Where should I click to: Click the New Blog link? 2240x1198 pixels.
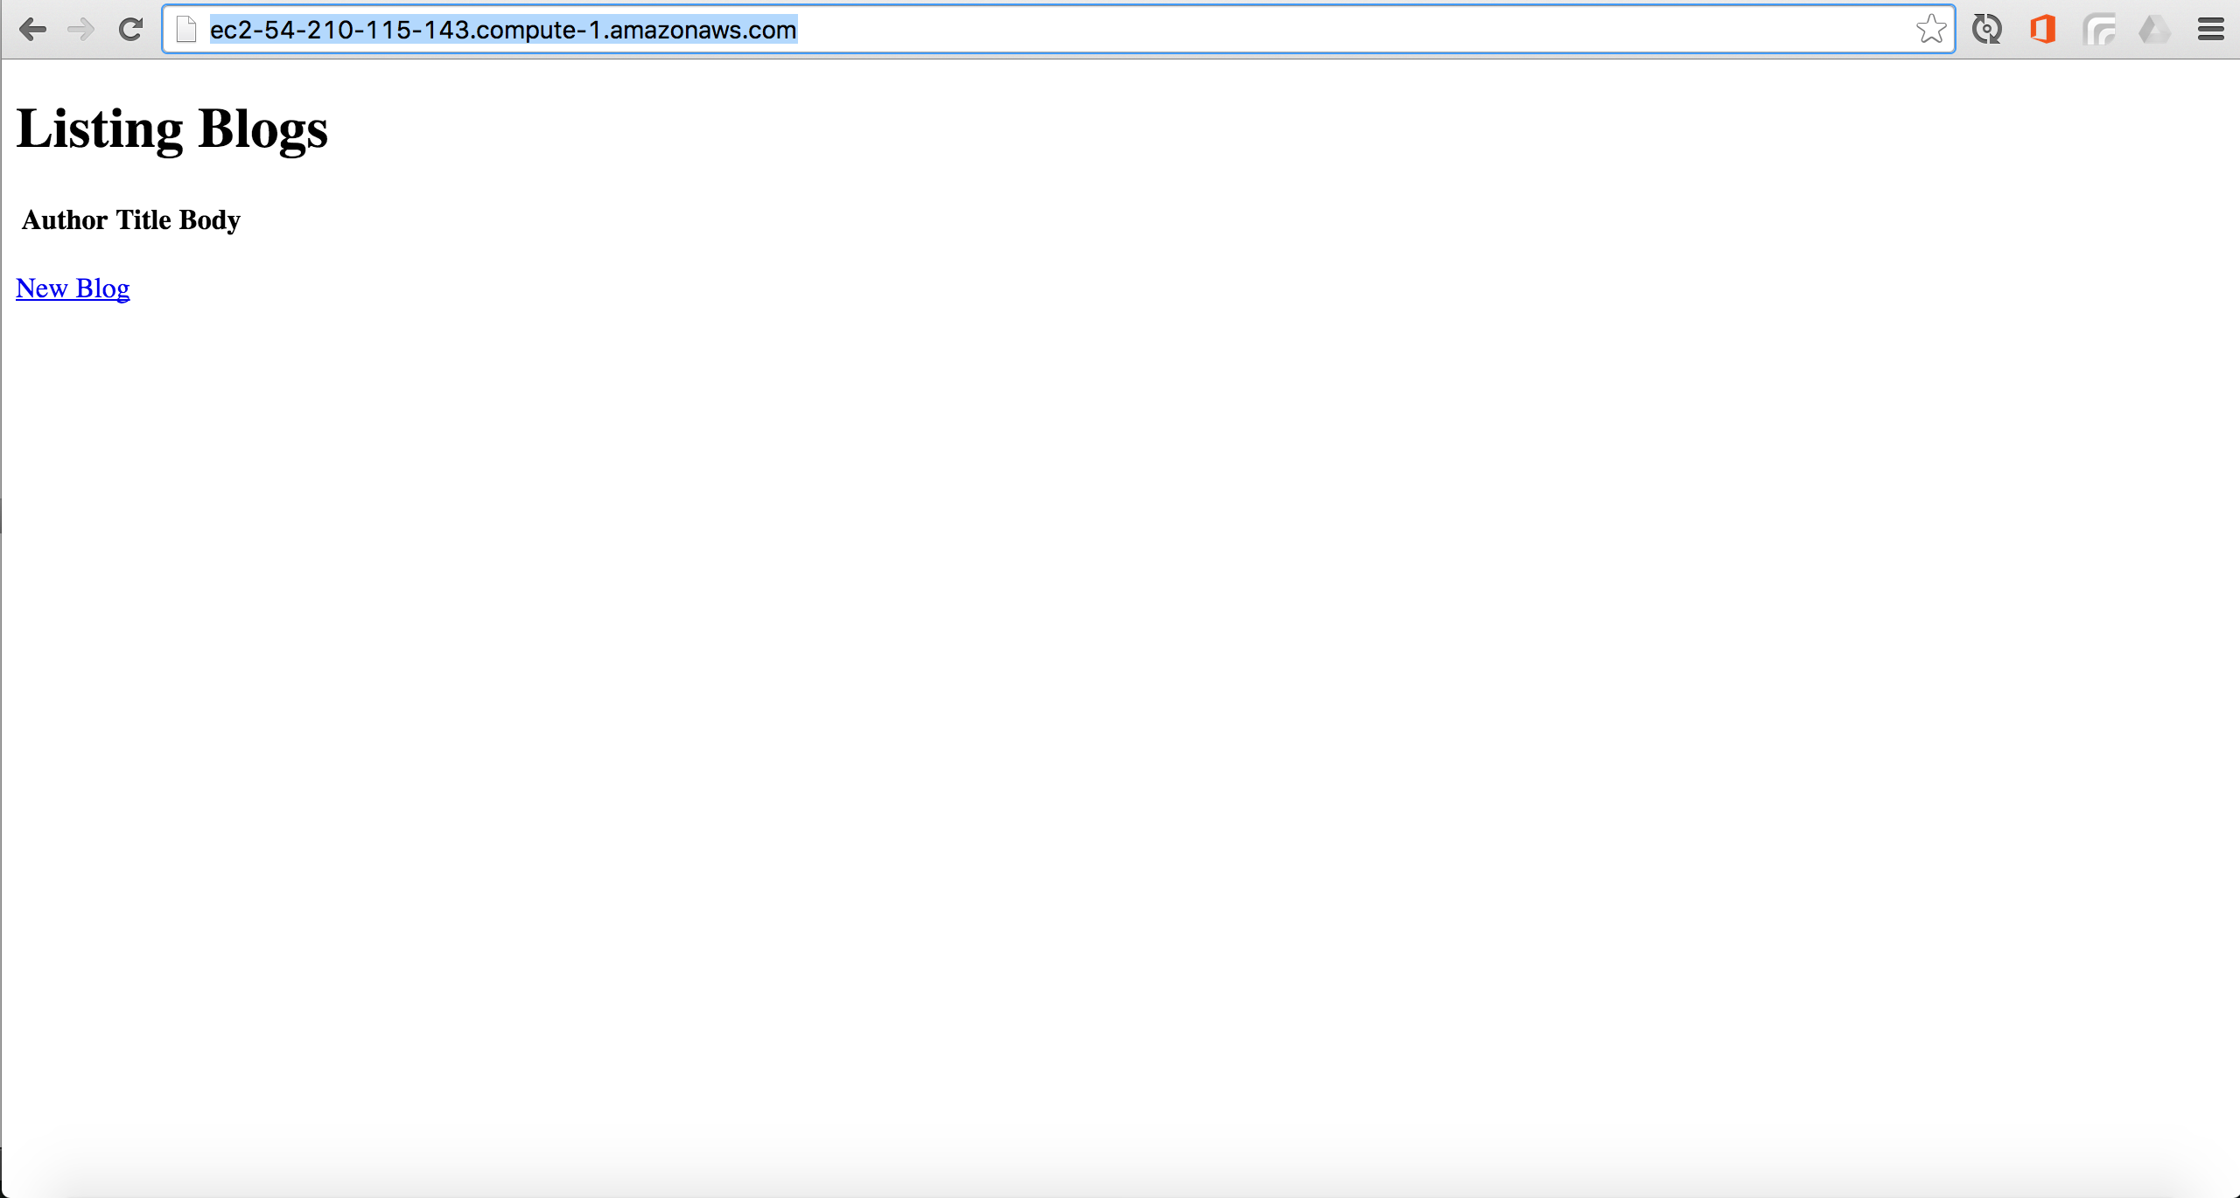point(73,288)
